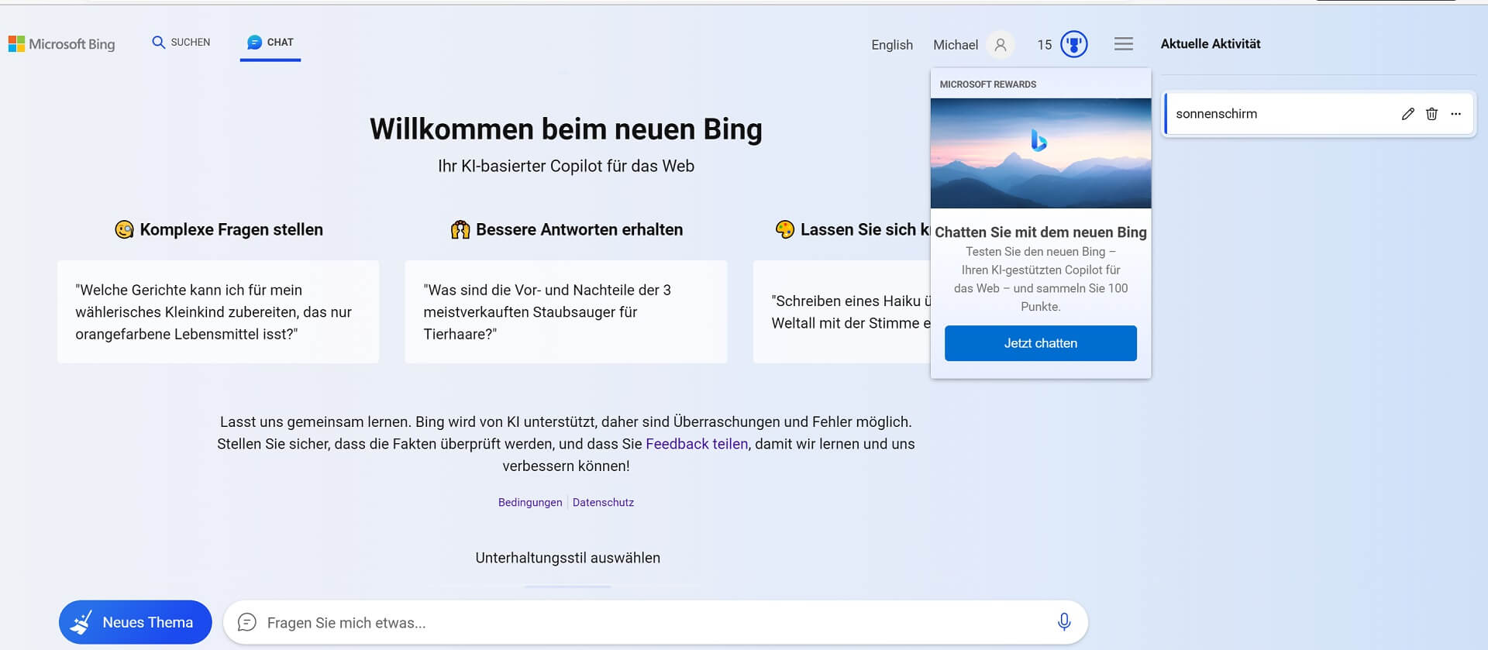Viewport: 1488px width, 650px height.
Task: Open the Suchen search tab
Action: [181, 43]
